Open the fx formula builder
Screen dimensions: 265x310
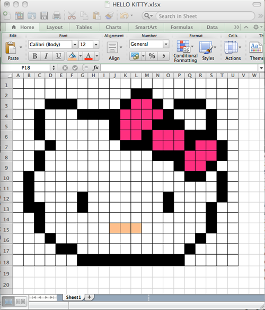click(95, 68)
